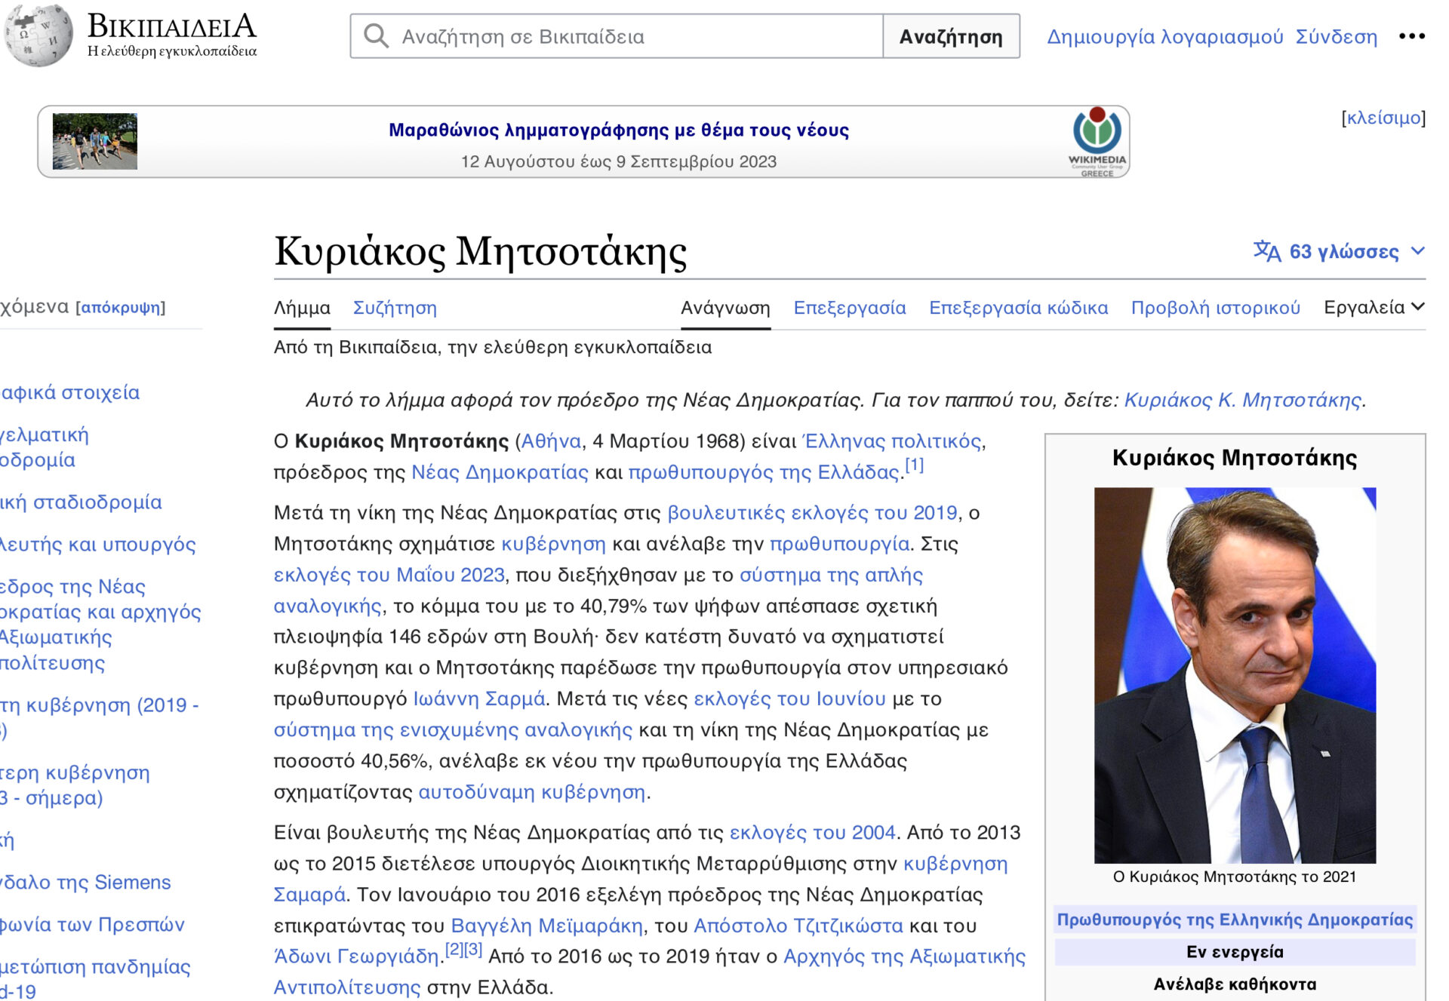This screenshot has width=1449, height=1001.
Task: Click the Δημιουργία λογαριασμού link
Action: (x=1164, y=36)
